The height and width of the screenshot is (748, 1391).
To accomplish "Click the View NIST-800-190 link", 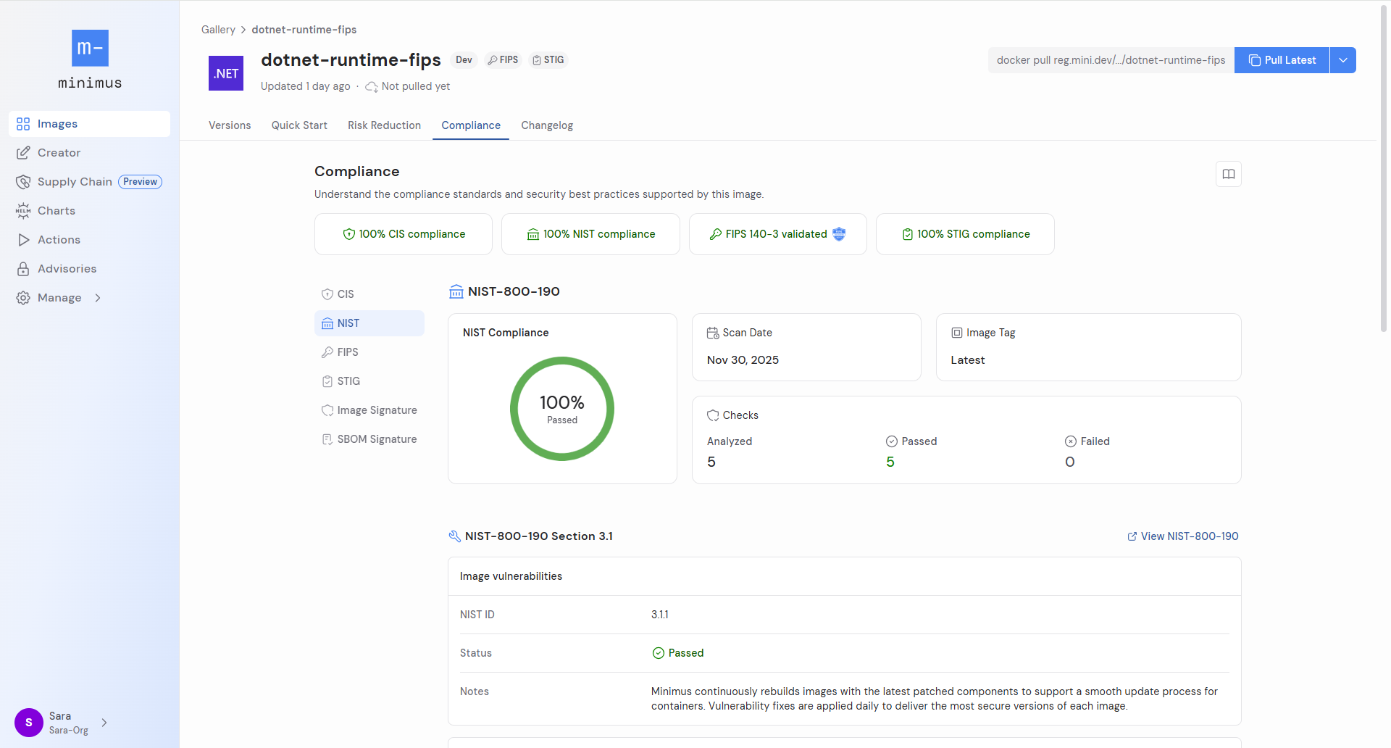I will point(1182,536).
